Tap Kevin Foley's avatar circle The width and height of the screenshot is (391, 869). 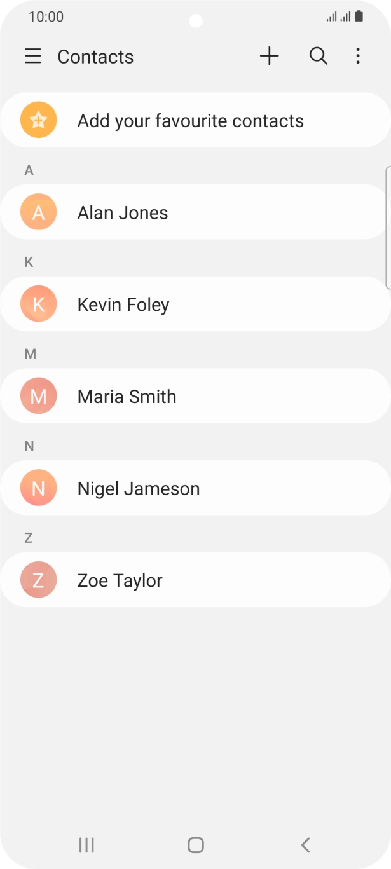(38, 304)
